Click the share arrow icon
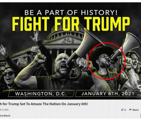 tap(130, 110)
